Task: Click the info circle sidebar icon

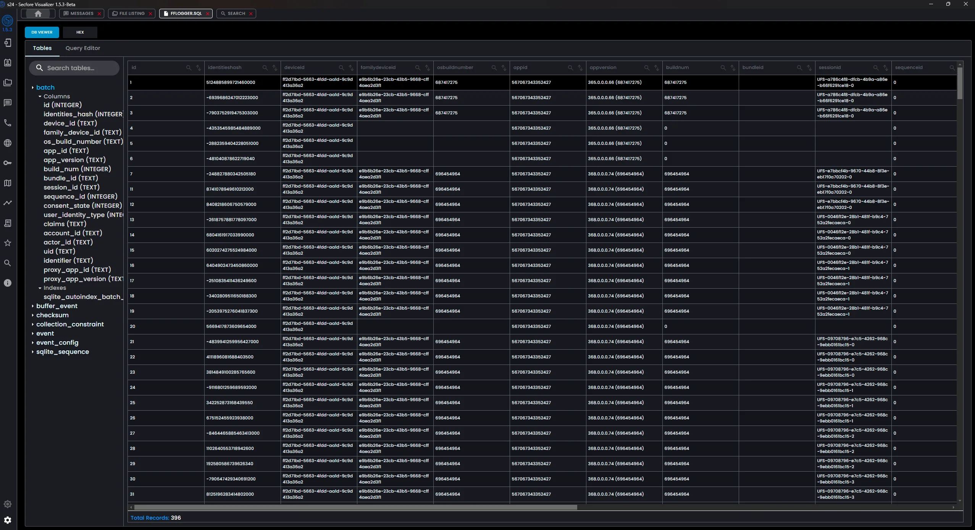Action: [x=8, y=283]
